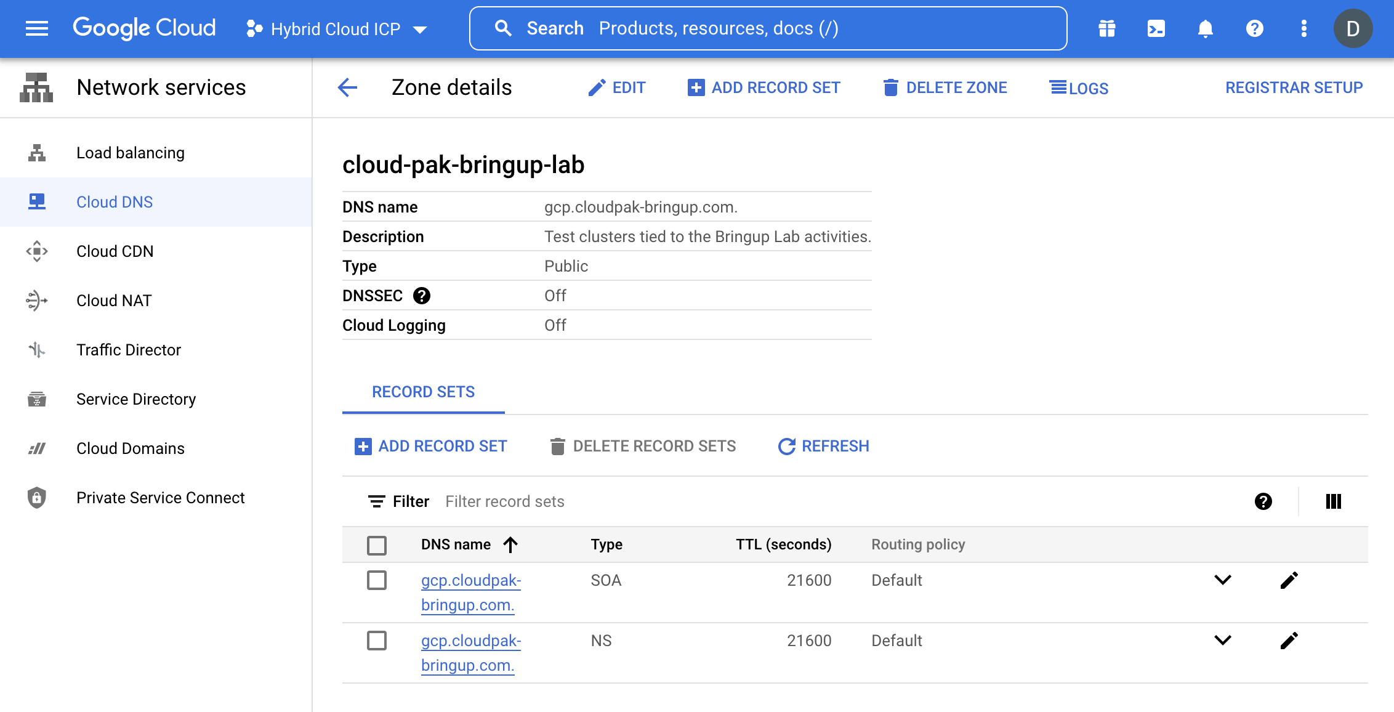This screenshot has width=1394, height=712.
Task: Click the Type column header
Action: (x=606, y=544)
